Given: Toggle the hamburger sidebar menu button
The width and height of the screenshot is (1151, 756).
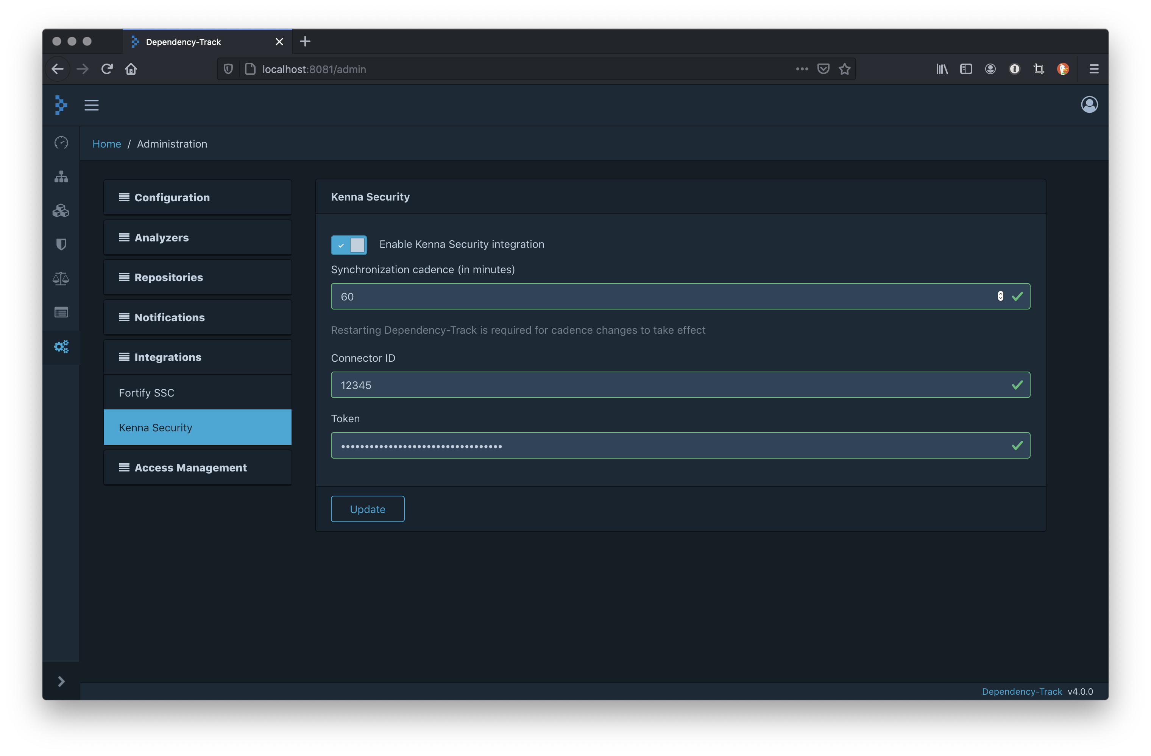Looking at the screenshot, I should tap(91, 105).
